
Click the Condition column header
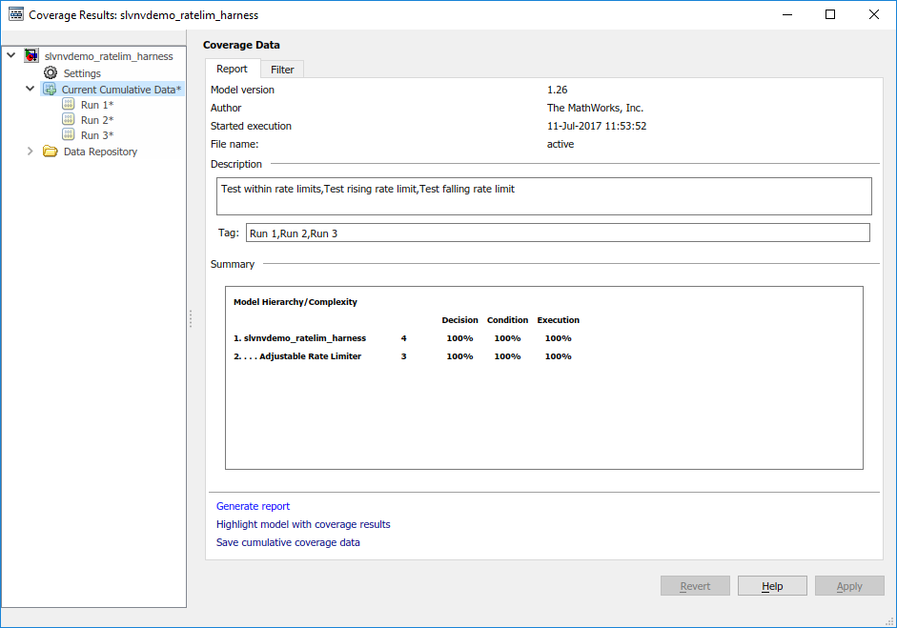point(507,320)
